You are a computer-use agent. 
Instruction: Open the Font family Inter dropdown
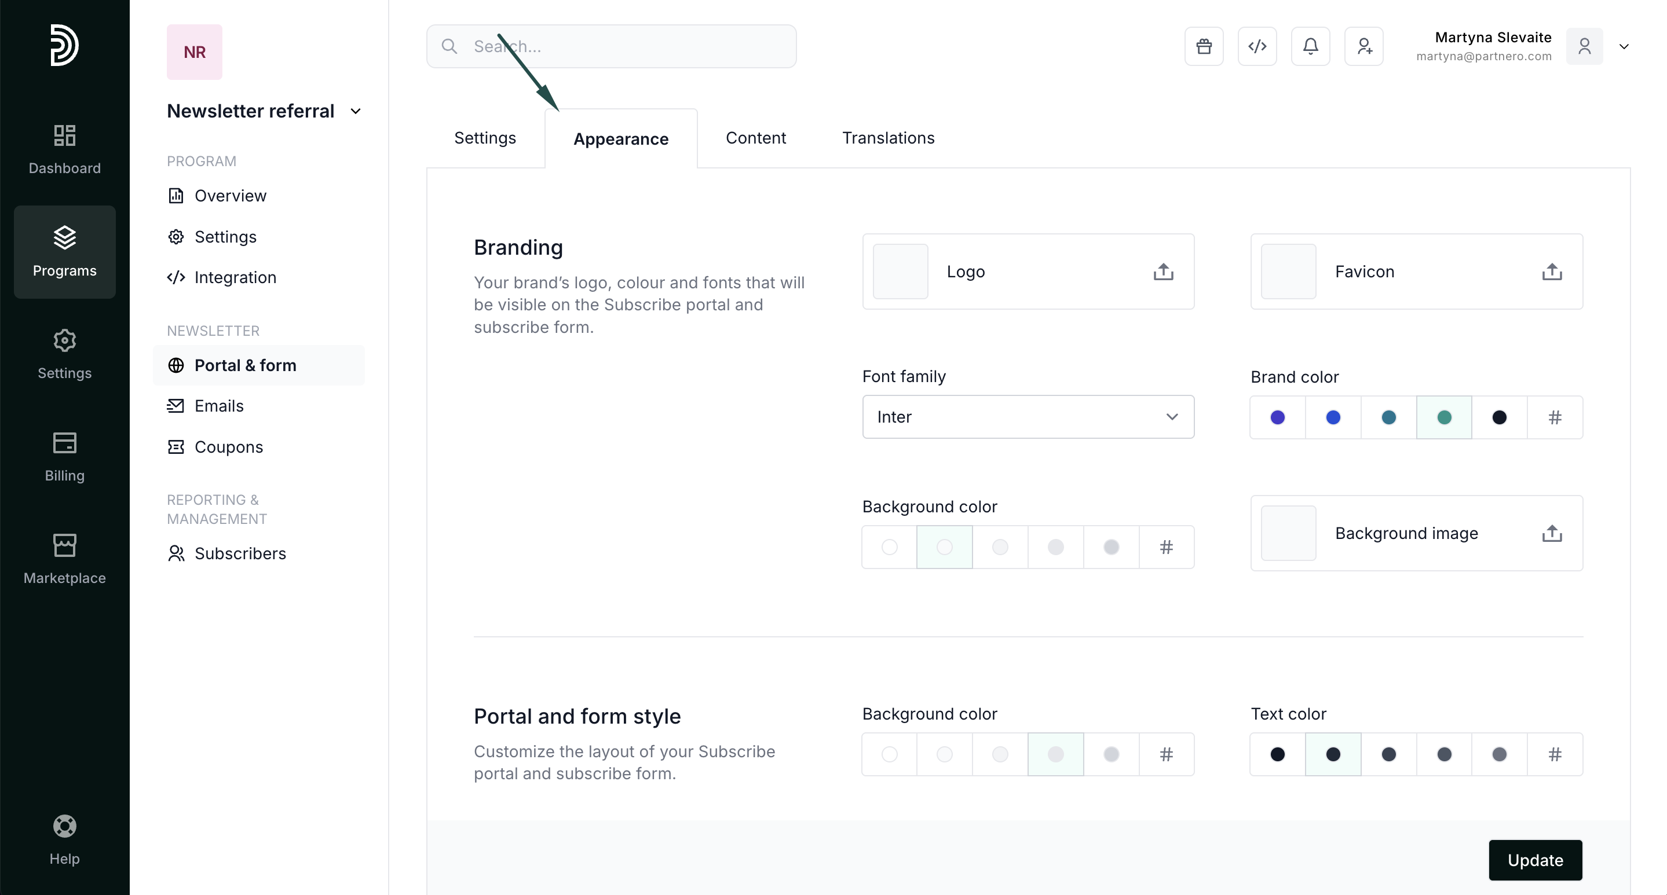click(x=1028, y=417)
